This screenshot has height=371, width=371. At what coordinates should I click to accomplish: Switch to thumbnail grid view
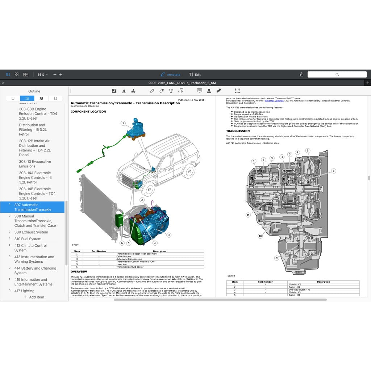point(17,74)
